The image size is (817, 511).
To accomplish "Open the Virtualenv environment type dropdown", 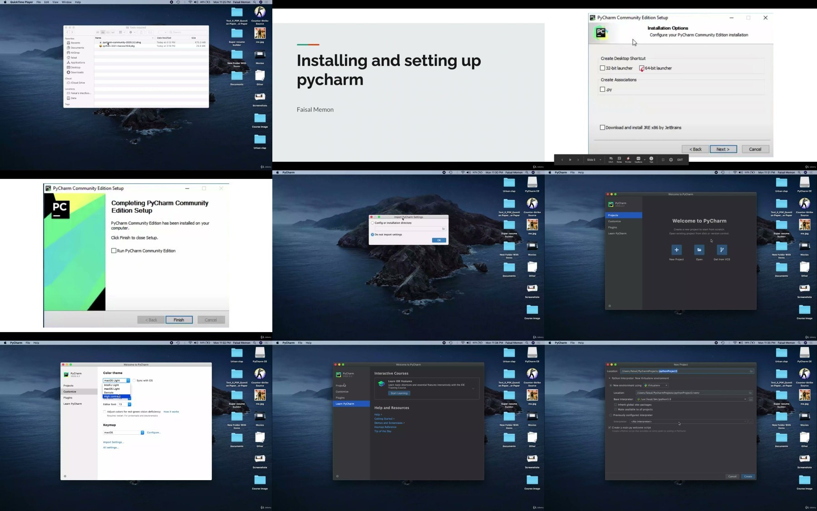I will [656, 386].
